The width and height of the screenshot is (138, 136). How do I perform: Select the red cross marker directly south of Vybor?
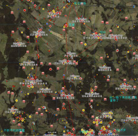pyautogui.click(x=50, y=26)
